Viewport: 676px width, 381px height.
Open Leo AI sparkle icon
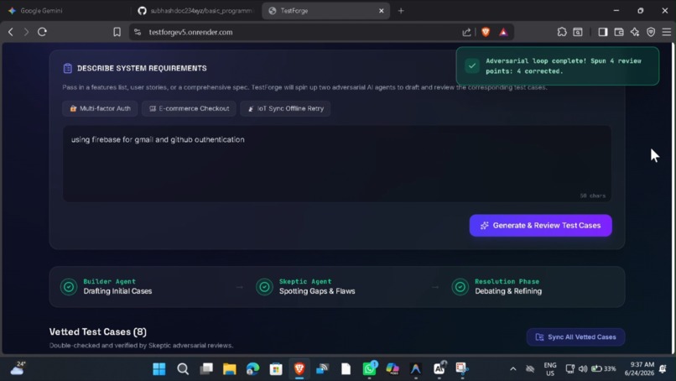635,32
